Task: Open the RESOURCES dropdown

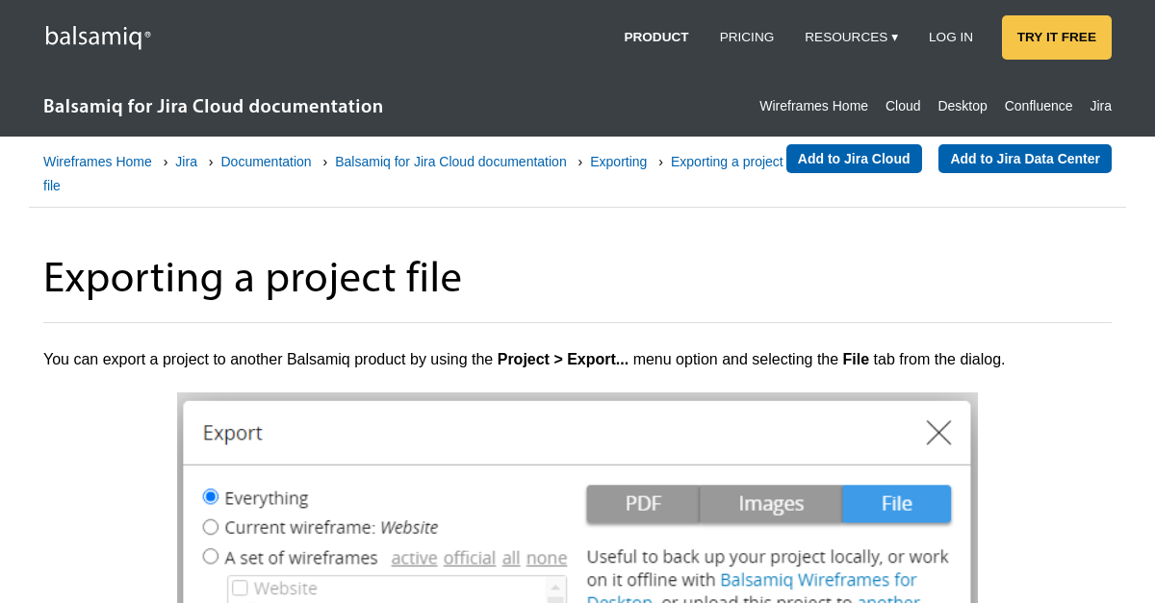Action: [x=851, y=37]
